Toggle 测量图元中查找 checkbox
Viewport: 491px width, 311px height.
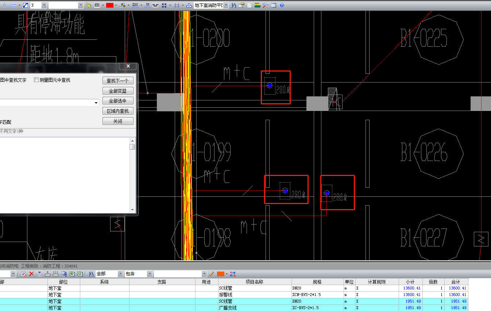point(36,80)
